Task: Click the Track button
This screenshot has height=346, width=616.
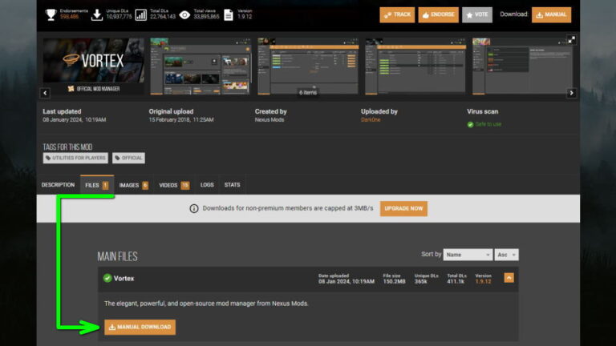Action: tap(397, 14)
